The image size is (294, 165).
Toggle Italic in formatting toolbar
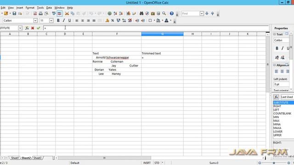tap(64, 21)
